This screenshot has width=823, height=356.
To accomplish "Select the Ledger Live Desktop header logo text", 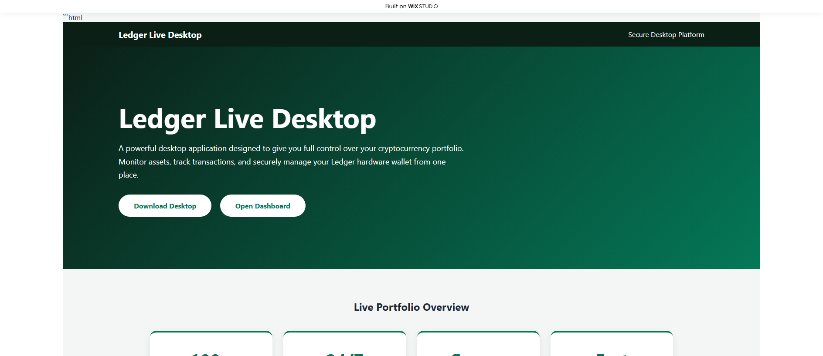I will point(160,35).
